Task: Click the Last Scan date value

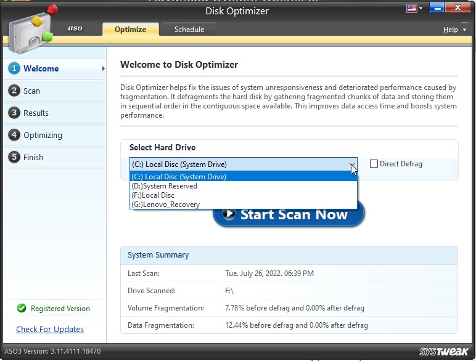Action: (269, 274)
